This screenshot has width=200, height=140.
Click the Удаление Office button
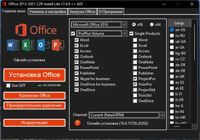coord(34,95)
